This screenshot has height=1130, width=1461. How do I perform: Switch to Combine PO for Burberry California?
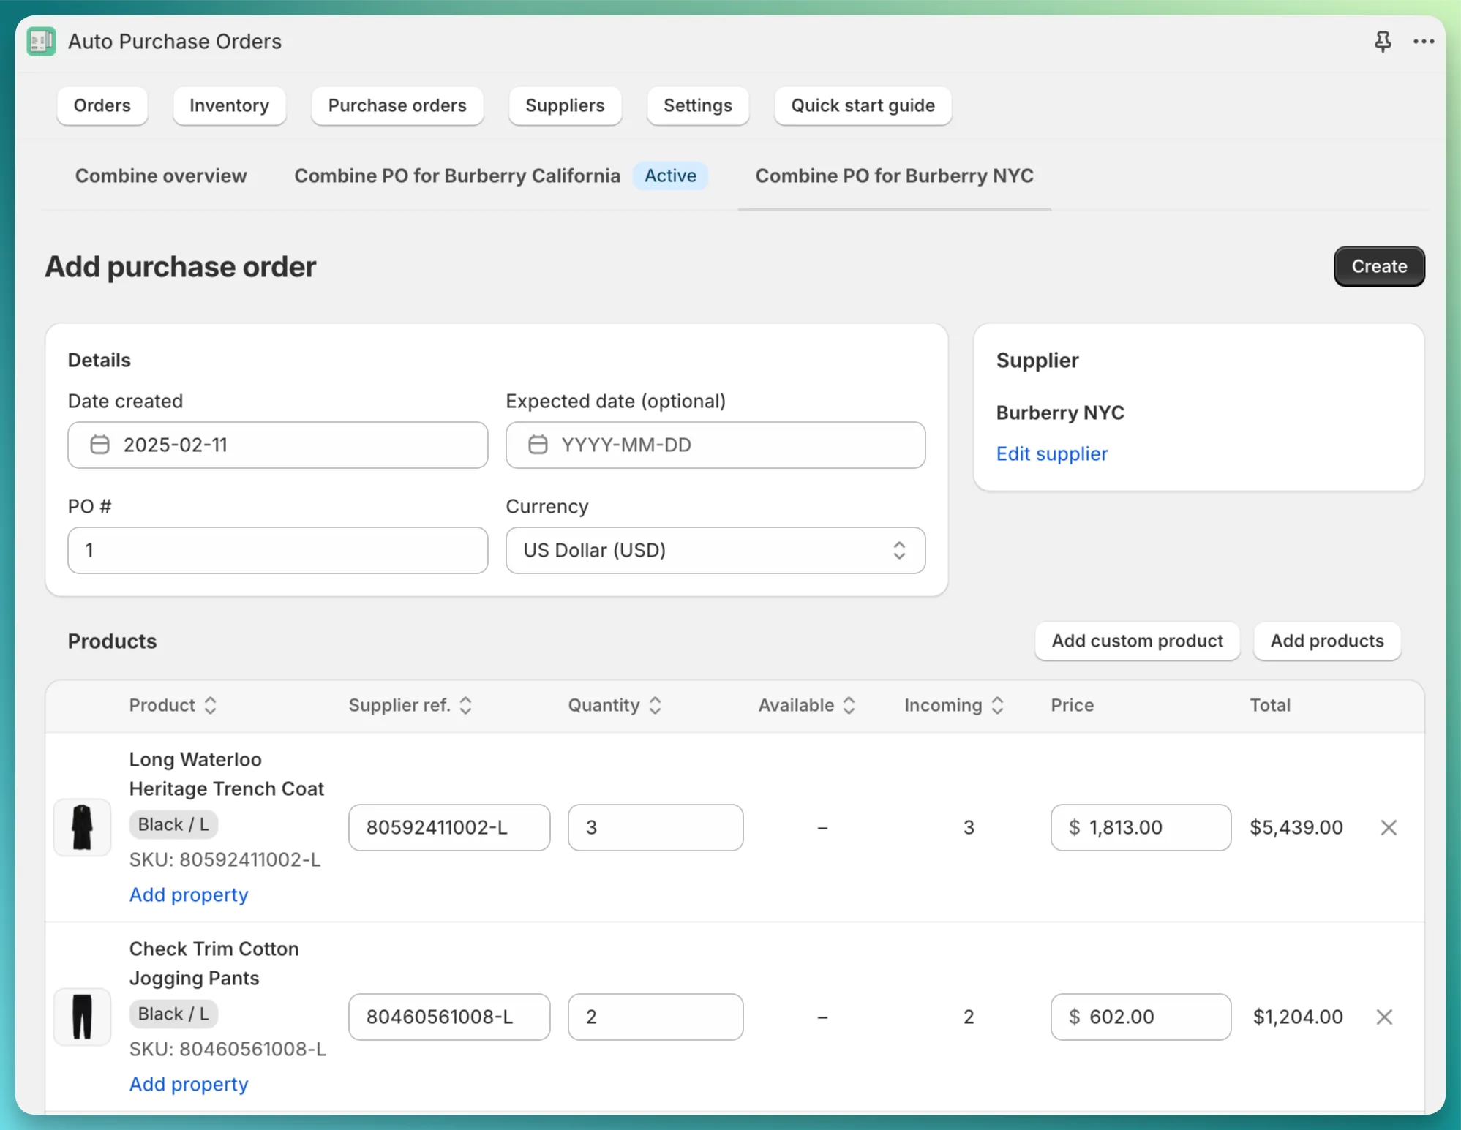click(457, 176)
